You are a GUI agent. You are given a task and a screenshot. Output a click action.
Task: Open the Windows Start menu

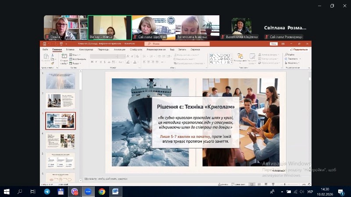7,192
